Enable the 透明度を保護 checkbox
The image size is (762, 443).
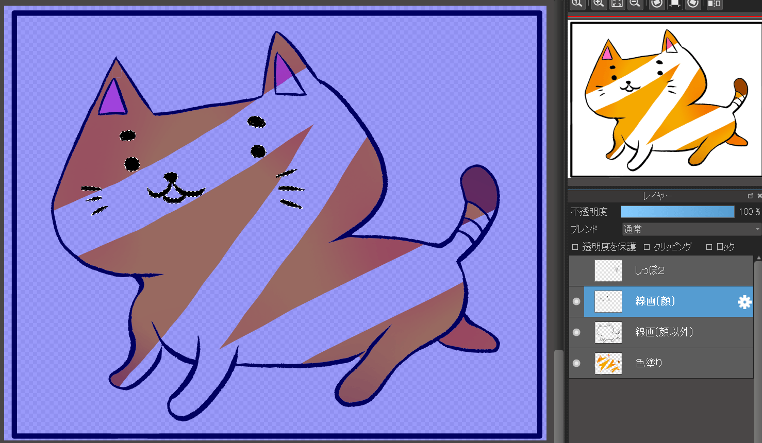tap(575, 247)
